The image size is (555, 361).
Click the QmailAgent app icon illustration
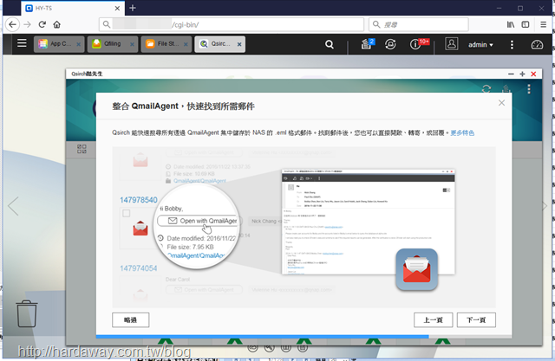coord(416,269)
